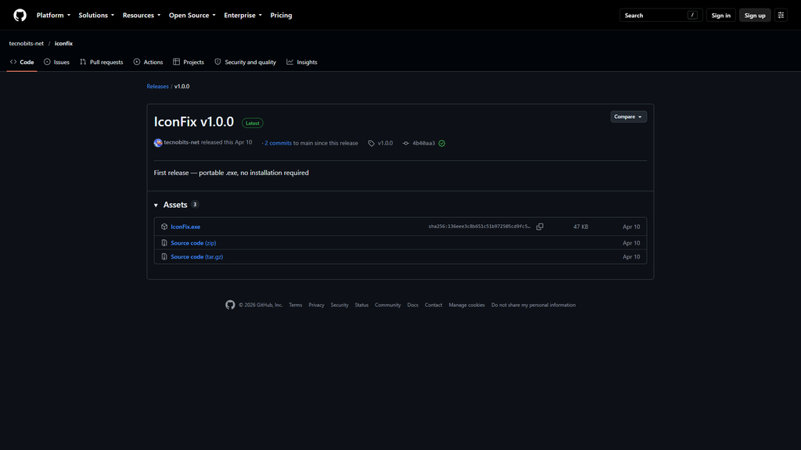Viewport: 801px width, 450px height.
Task: Download the IconFix.exe asset
Action: pos(185,227)
